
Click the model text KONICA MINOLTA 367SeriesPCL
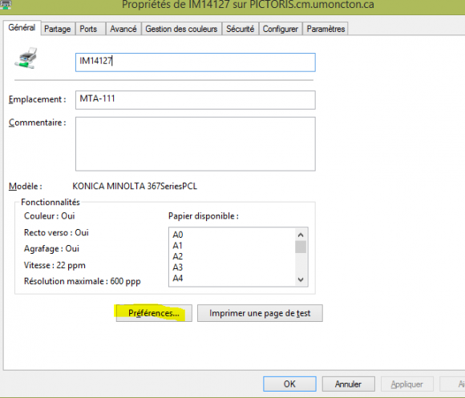point(135,187)
